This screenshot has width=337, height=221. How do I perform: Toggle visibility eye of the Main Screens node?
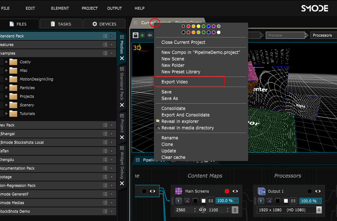[235, 191]
